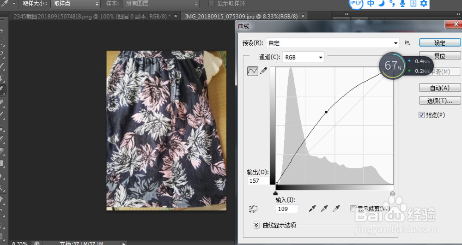The image size is (462, 245).
Task: Click the eyedropper tool preset icon in options bar
Action: pyautogui.click(x=5, y=4)
